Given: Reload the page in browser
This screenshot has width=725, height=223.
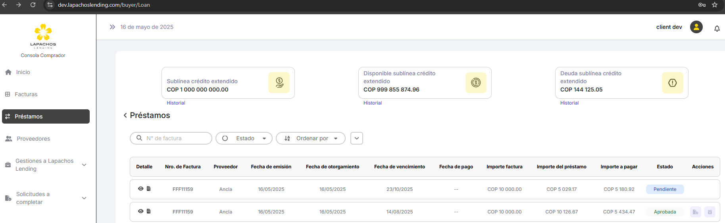Looking at the screenshot, I should (33, 5).
